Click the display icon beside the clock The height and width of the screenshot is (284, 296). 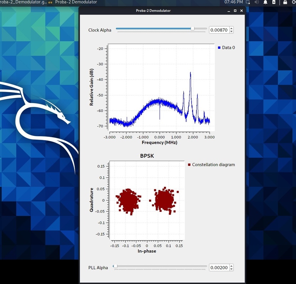(x=248, y=2)
